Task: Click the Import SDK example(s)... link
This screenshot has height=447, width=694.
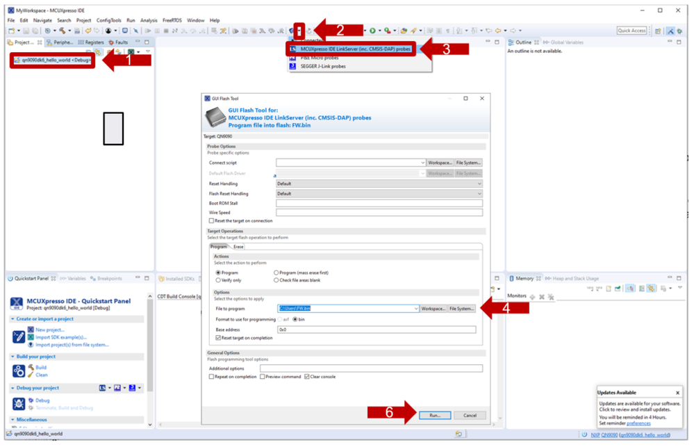Action: 61,338
